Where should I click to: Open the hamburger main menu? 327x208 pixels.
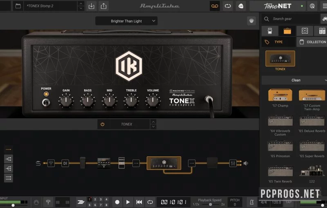tap(324, 6)
